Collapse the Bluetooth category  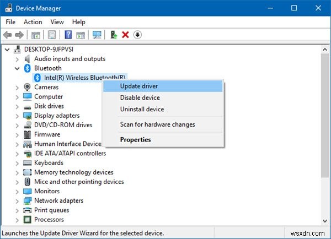point(17,68)
